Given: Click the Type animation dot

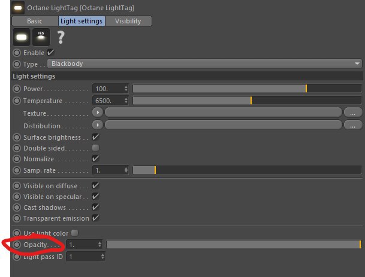Looking at the screenshot, I should (x=17, y=64).
